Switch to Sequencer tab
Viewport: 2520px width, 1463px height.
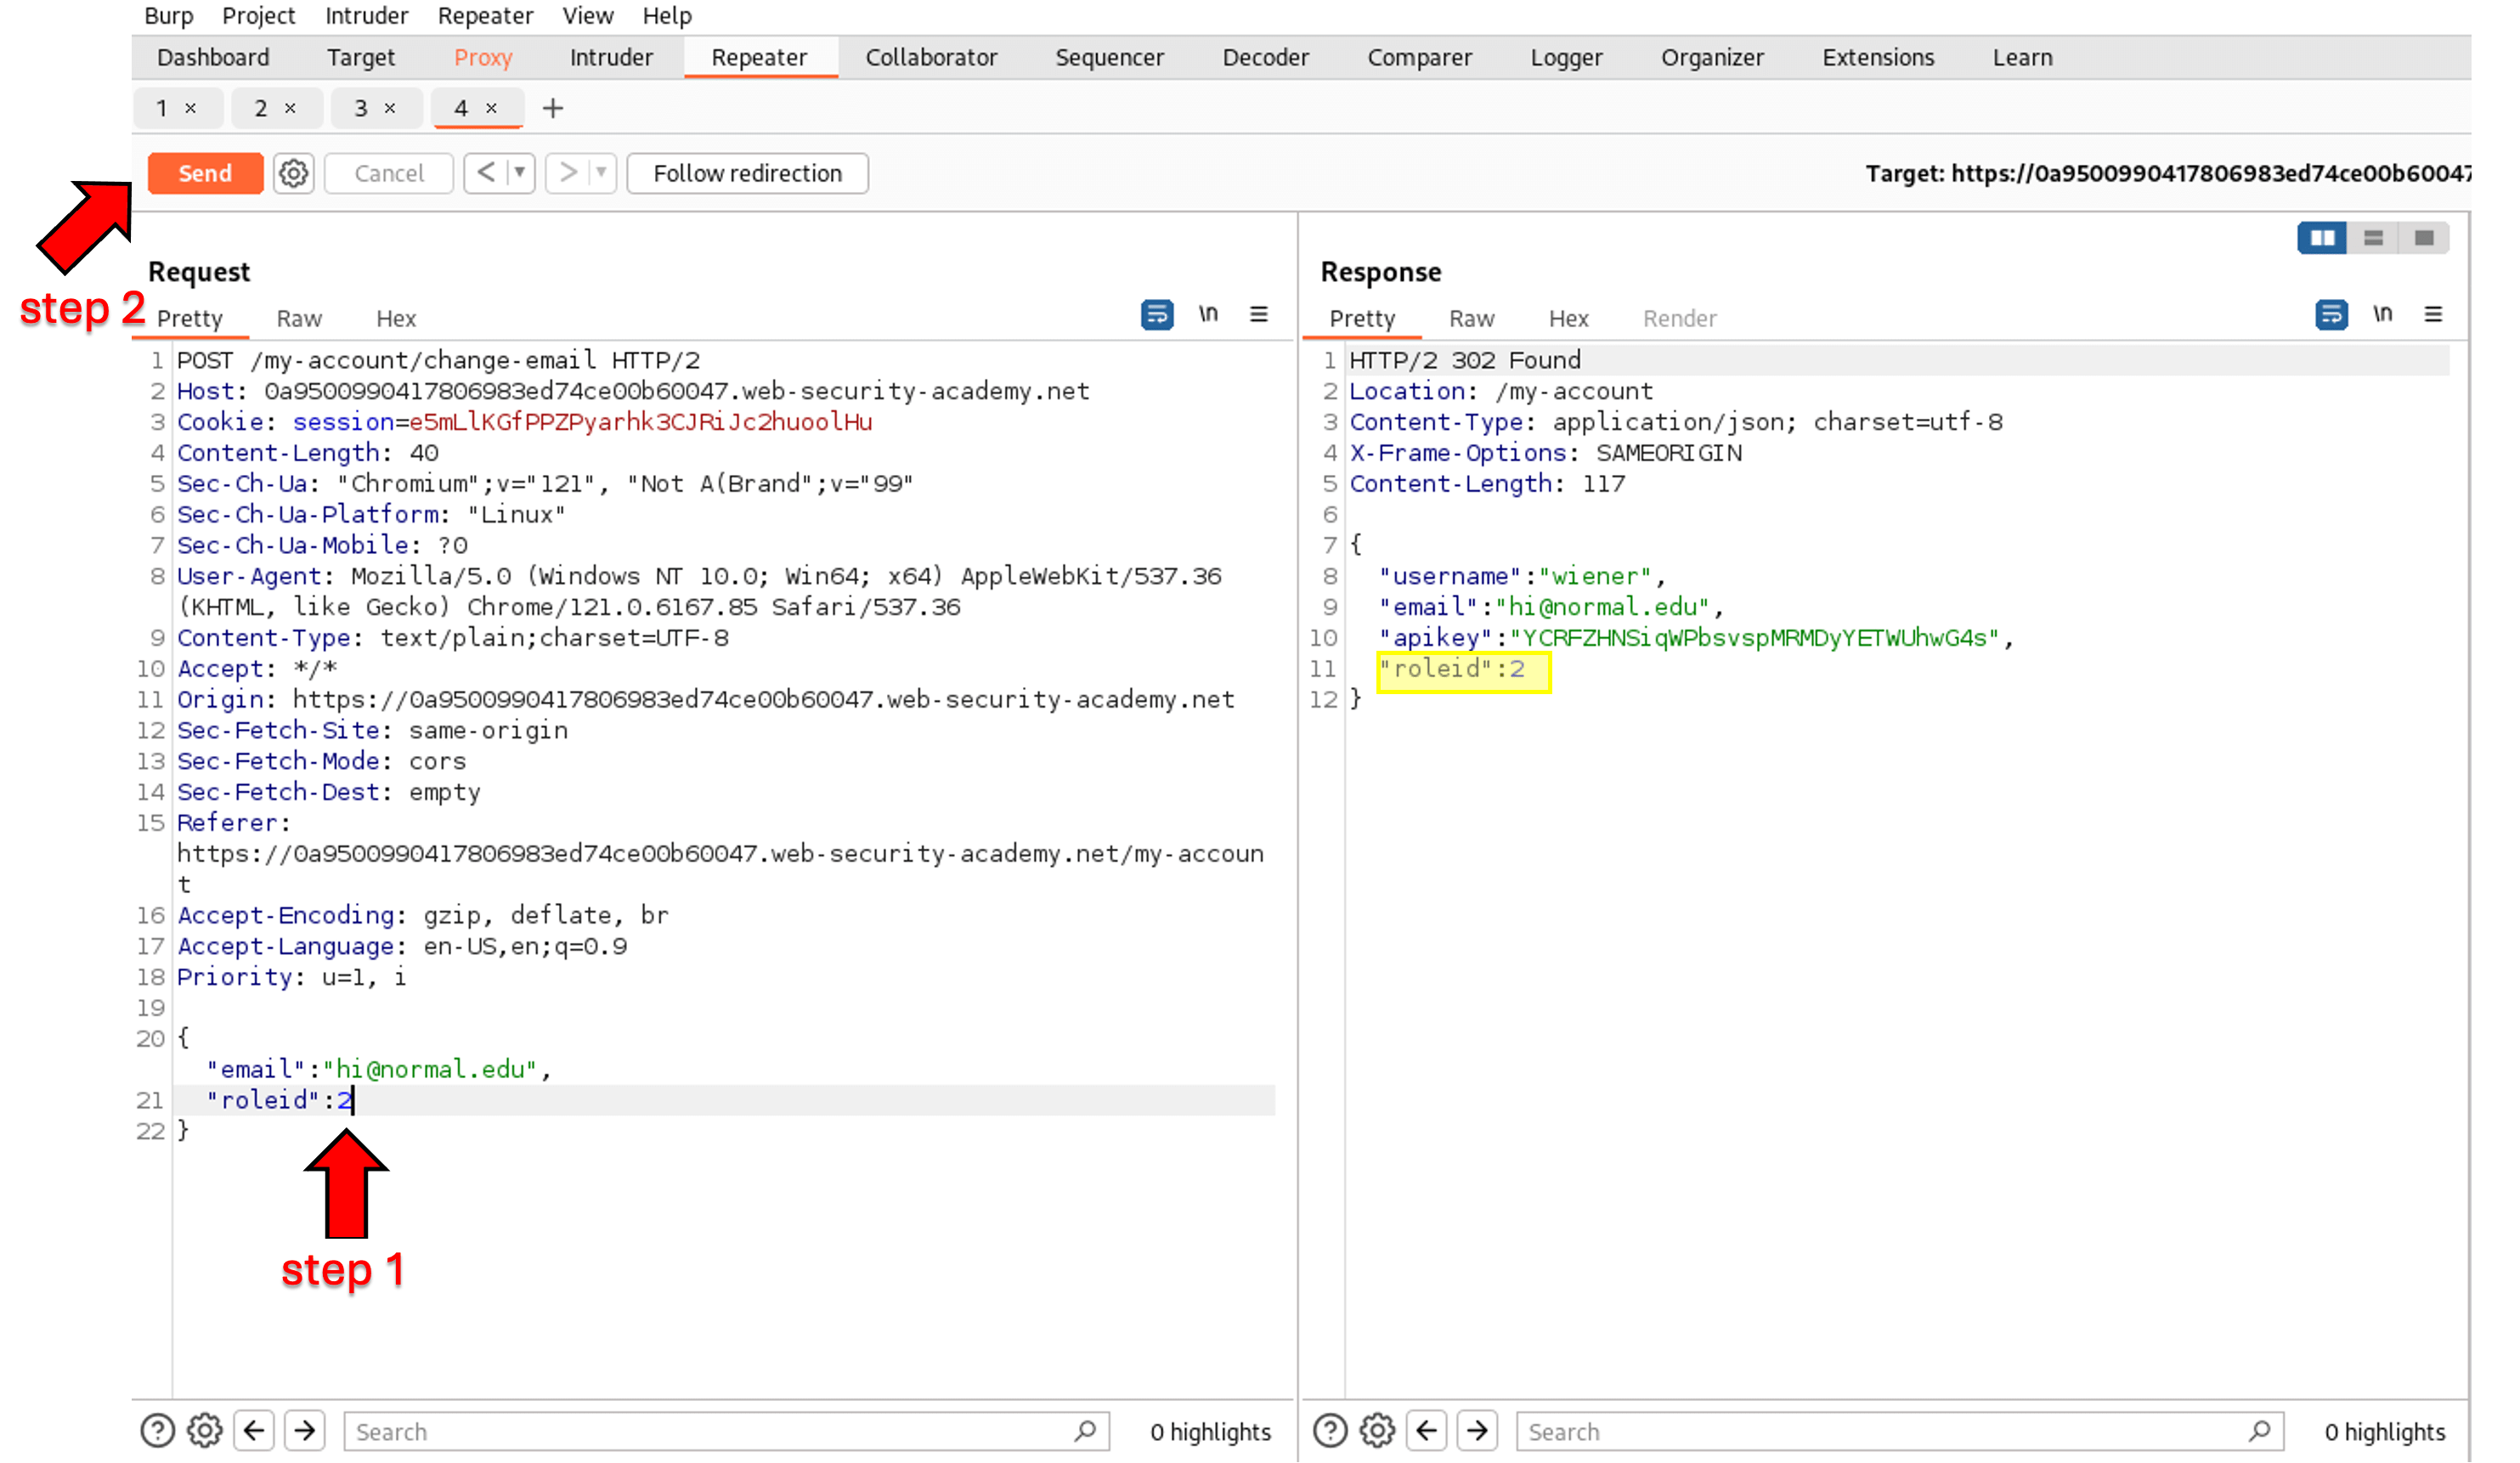1109,58
